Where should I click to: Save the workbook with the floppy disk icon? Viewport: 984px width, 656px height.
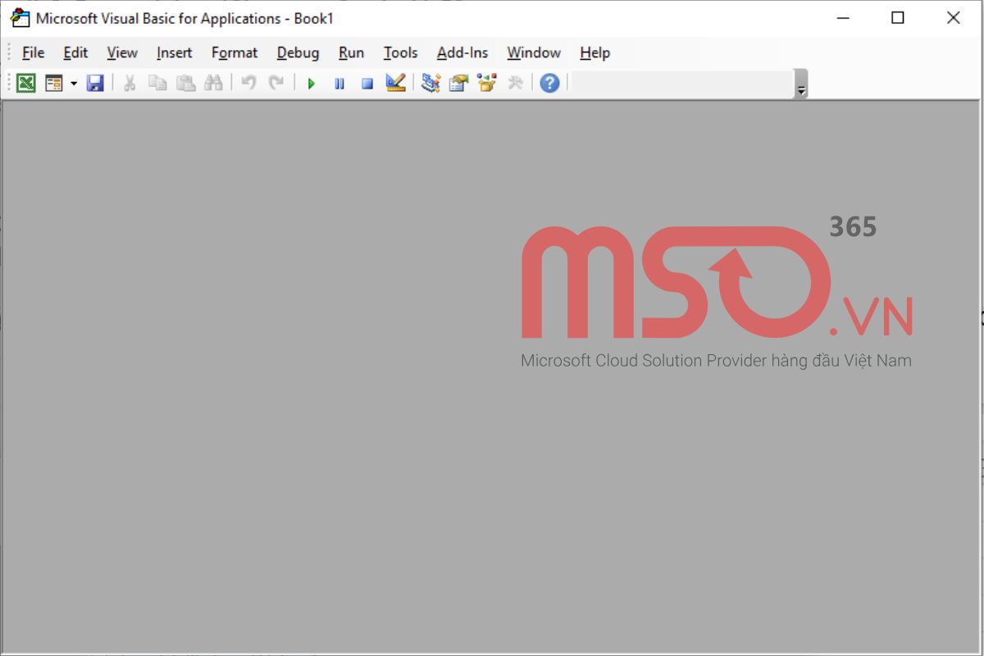click(96, 83)
